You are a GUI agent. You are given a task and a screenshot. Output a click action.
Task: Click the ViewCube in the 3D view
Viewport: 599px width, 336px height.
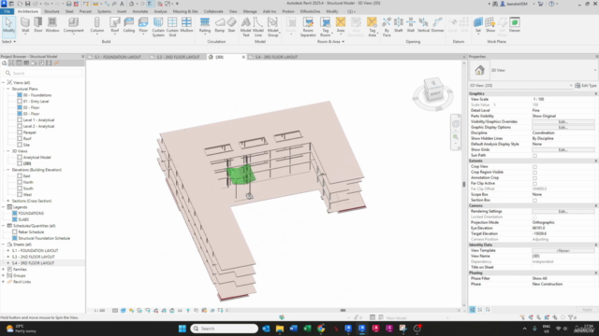pos(433,91)
